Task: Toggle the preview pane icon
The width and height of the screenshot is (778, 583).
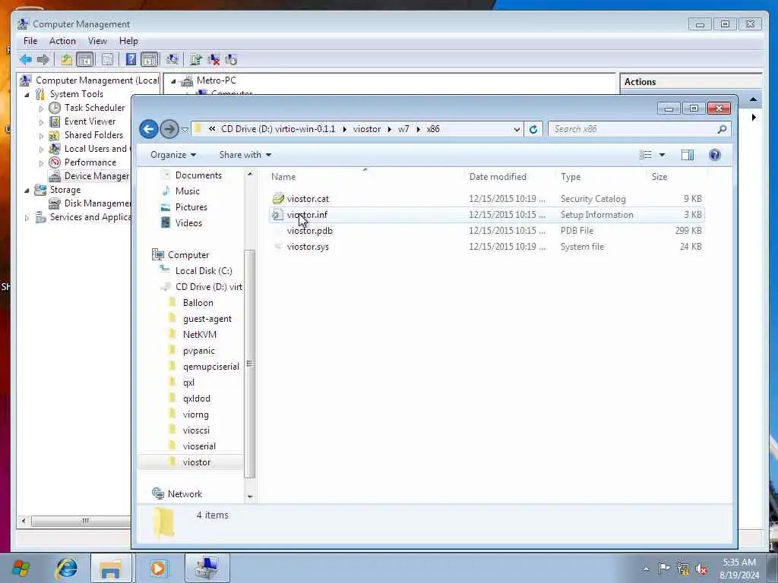Action: (x=687, y=155)
